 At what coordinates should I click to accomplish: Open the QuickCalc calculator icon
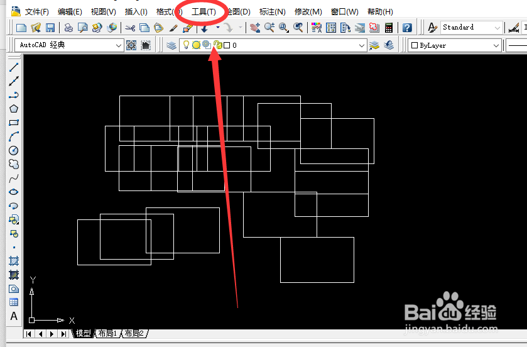point(389,28)
